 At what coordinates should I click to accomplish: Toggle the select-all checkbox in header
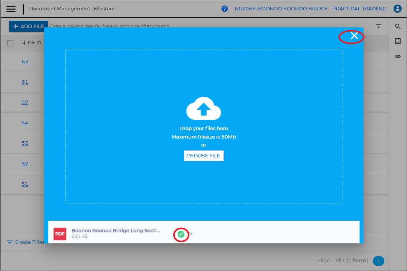10,43
